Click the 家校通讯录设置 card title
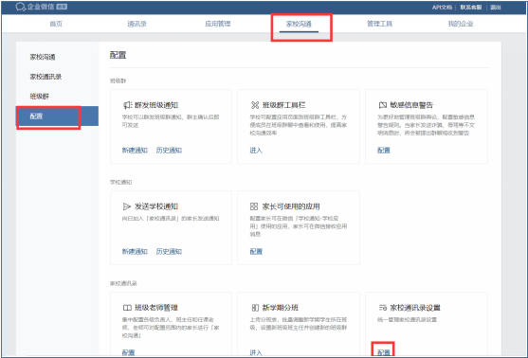This screenshot has width=528, height=358. tap(415, 308)
